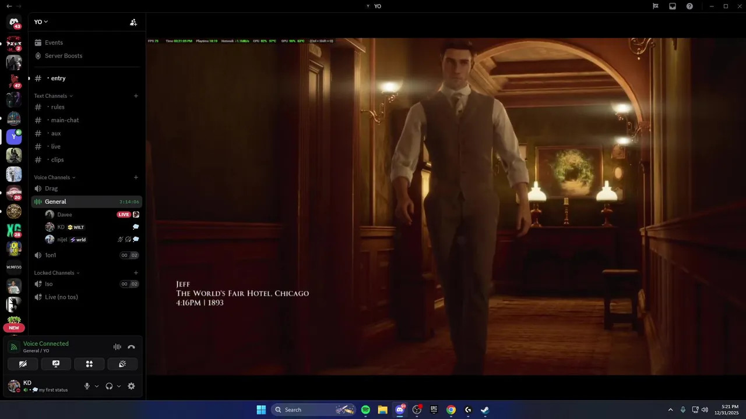746x419 pixels.
Task: Create a channel in Text Channels
Action: point(136,96)
